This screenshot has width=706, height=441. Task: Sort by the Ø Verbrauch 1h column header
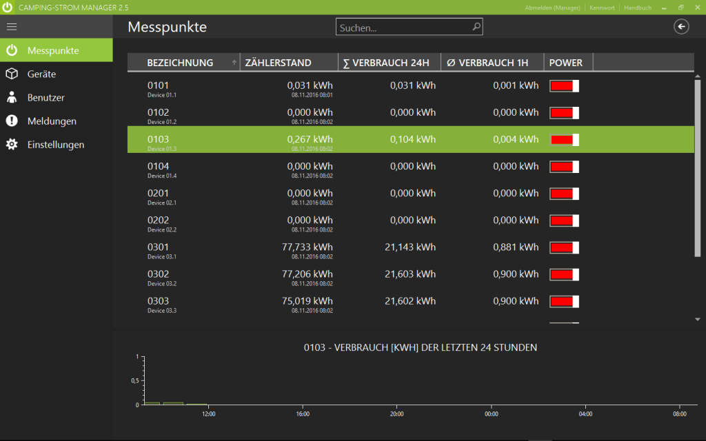click(x=492, y=63)
